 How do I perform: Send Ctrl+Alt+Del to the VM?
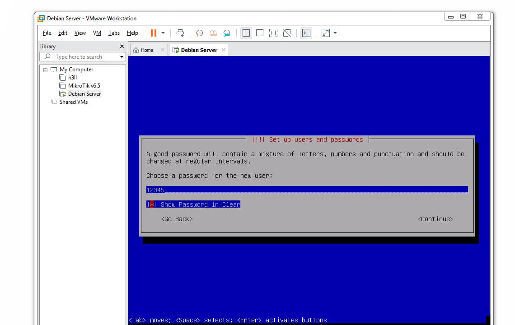pos(180,33)
